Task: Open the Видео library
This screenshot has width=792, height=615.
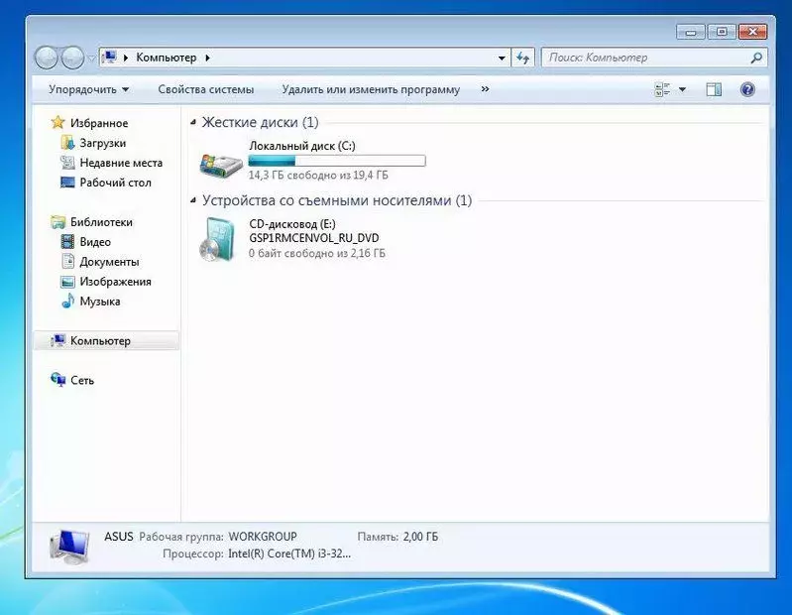Action: 95,242
